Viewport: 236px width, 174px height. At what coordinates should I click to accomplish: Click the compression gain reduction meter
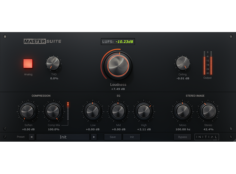click(68, 111)
